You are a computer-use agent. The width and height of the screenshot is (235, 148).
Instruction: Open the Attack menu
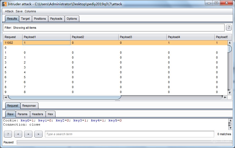pos(9,11)
